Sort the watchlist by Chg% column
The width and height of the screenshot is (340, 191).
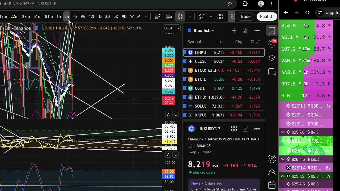point(255,42)
